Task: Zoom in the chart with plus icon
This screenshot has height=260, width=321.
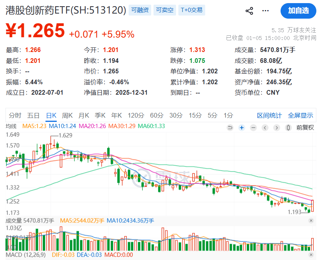Action: 241,127
